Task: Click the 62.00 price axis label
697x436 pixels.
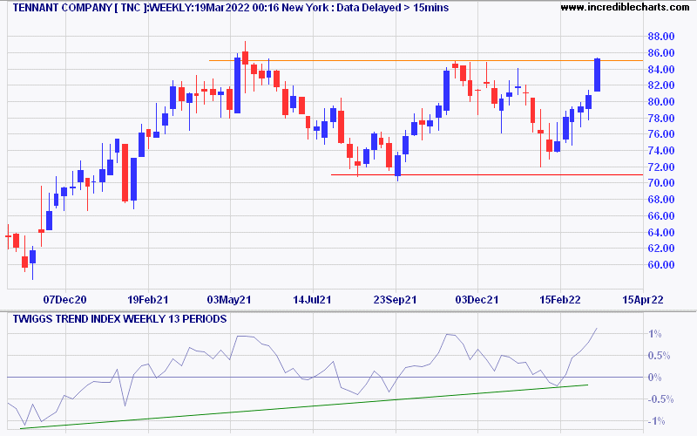Action: pyautogui.click(x=660, y=249)
